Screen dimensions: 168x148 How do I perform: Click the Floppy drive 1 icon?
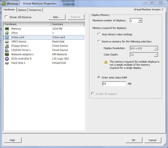click(x=7, y=46)
